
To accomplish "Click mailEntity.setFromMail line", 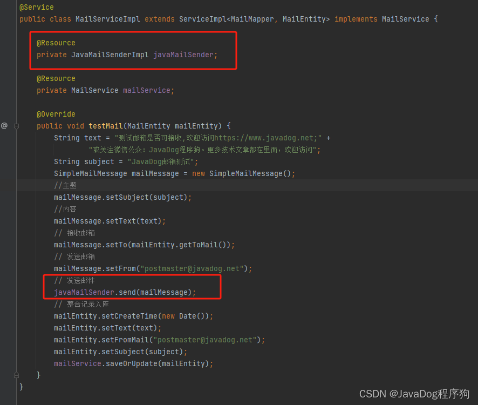I will pyautogui.click(x=160, y=340).
